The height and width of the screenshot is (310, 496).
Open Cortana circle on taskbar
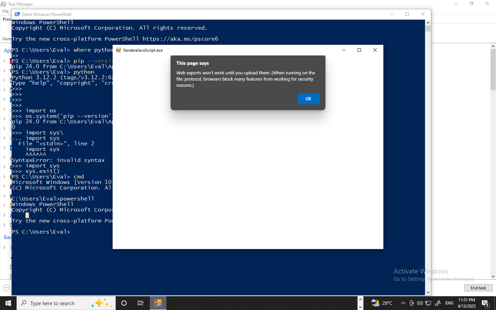point(124,303)
